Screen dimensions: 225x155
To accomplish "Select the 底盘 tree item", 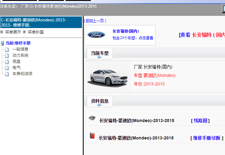I will click(17, 62).
